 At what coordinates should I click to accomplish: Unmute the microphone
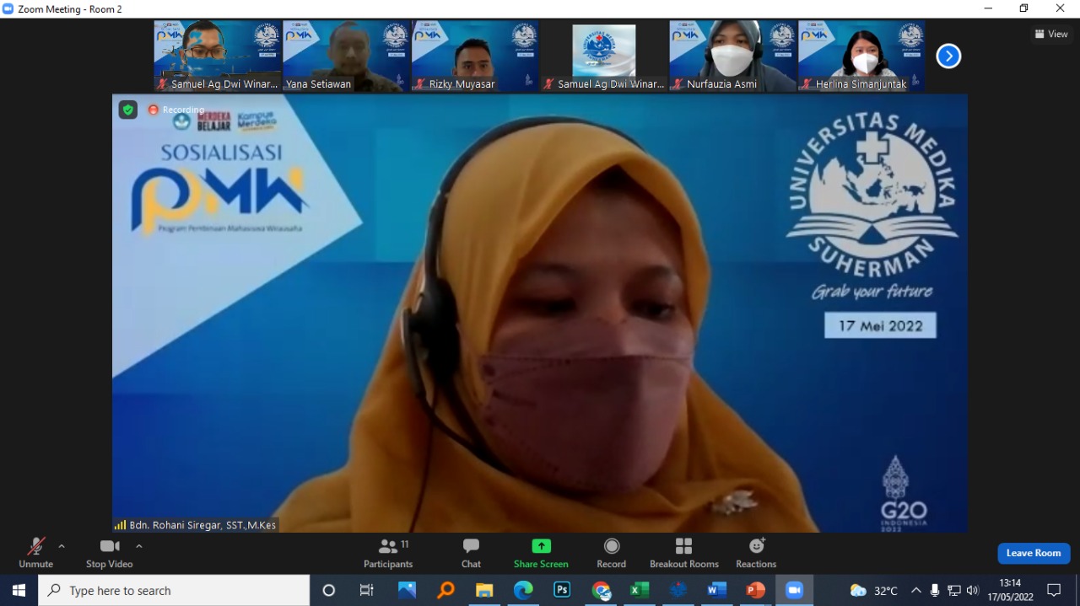point(35,553)
